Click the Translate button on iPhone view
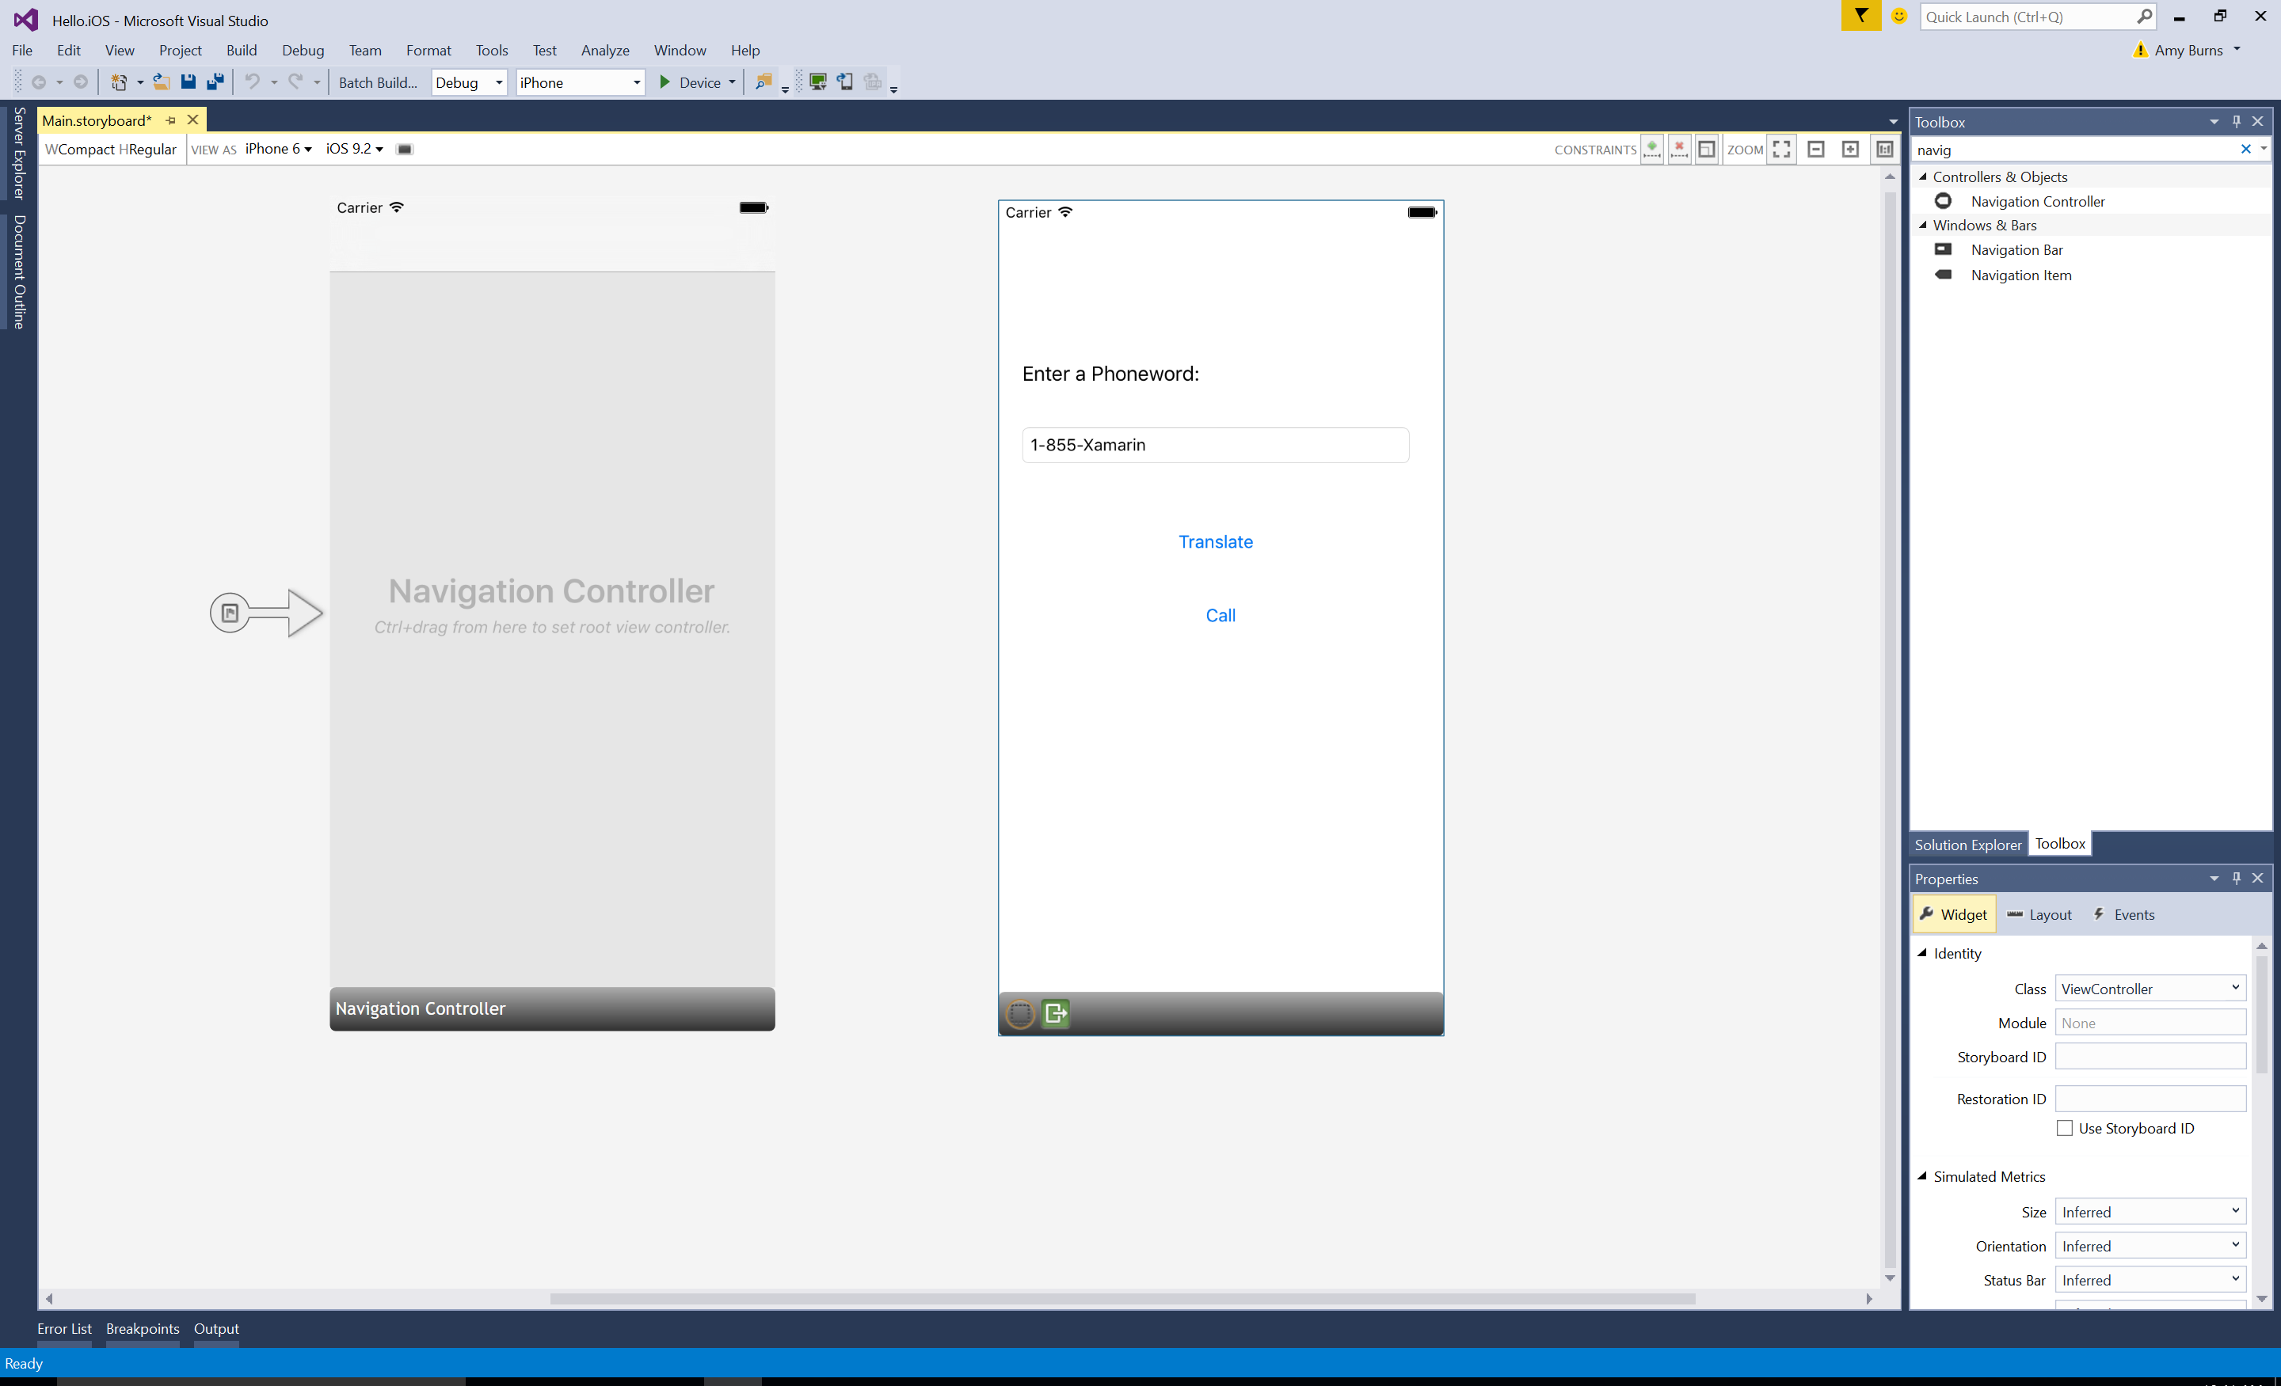Viewport: 2281px width, 1386px height. click(x=1216, y=541)
